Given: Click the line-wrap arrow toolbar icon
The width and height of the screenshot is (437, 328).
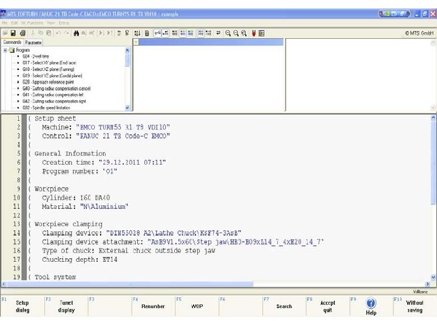Looking at the screenshot, I should coord(218,33).
